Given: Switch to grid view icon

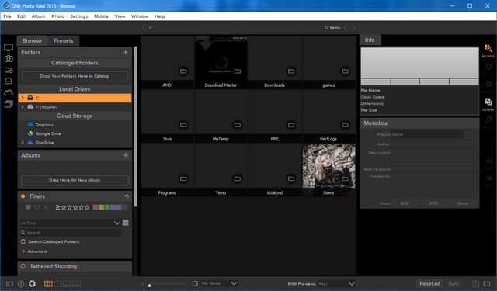Looking at the screenshot, I should [x=48, y=284].
